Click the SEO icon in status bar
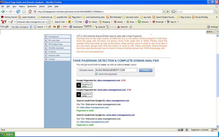 click(x=180, y=130)
